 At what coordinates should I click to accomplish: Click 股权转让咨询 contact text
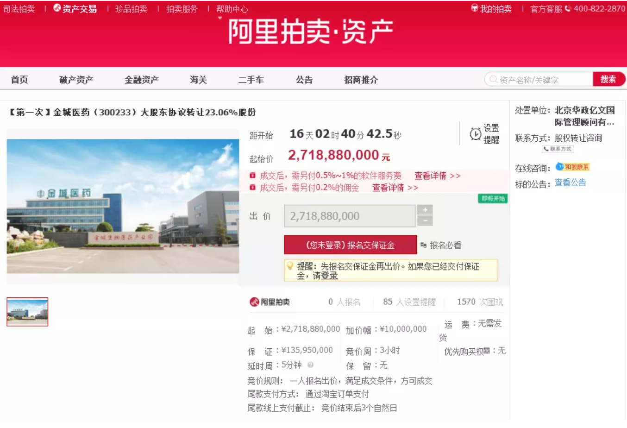click(578, 138)
